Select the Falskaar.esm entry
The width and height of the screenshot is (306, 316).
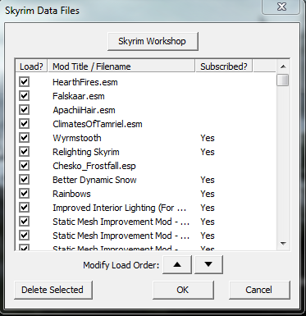pyautogui.click(x=79, y=96)
